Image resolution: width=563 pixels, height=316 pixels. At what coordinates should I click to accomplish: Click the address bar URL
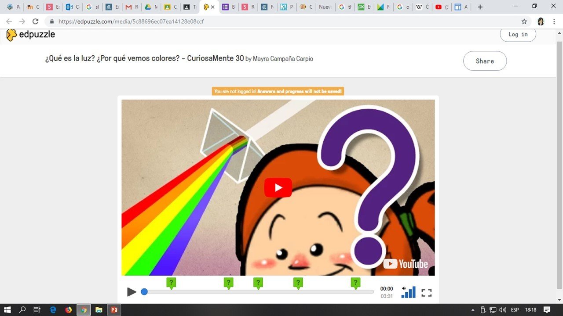[x=131, y=22]
